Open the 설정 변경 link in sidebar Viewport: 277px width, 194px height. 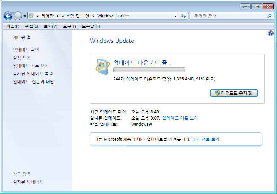pos(22,58)
